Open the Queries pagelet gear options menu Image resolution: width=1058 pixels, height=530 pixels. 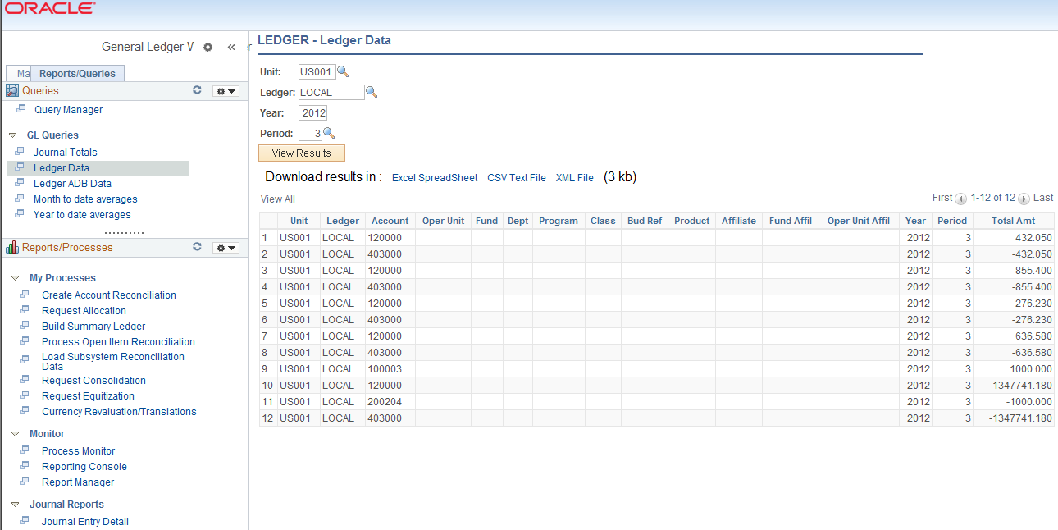tap(226, 90)
